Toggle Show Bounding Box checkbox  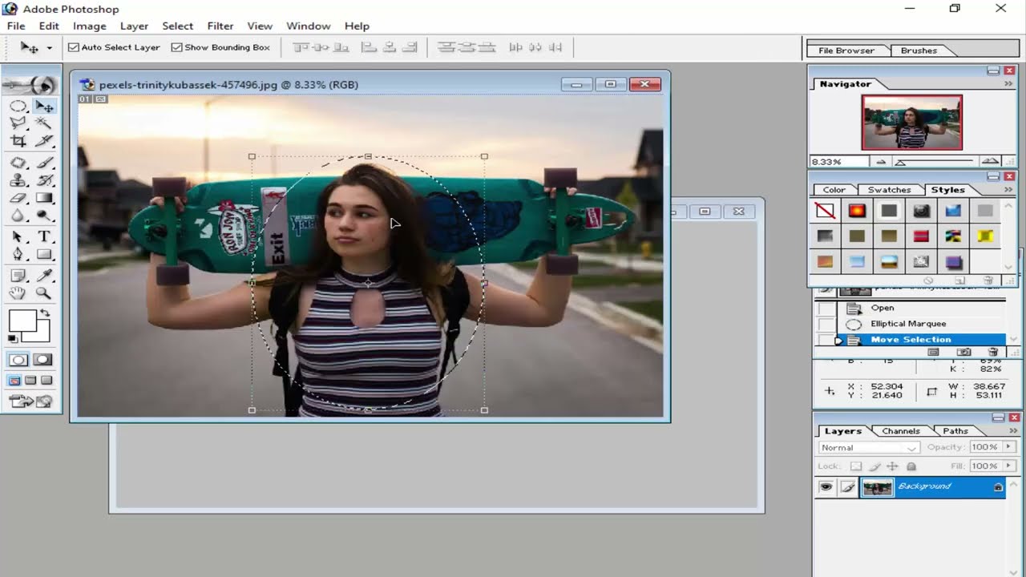[177, 47]
